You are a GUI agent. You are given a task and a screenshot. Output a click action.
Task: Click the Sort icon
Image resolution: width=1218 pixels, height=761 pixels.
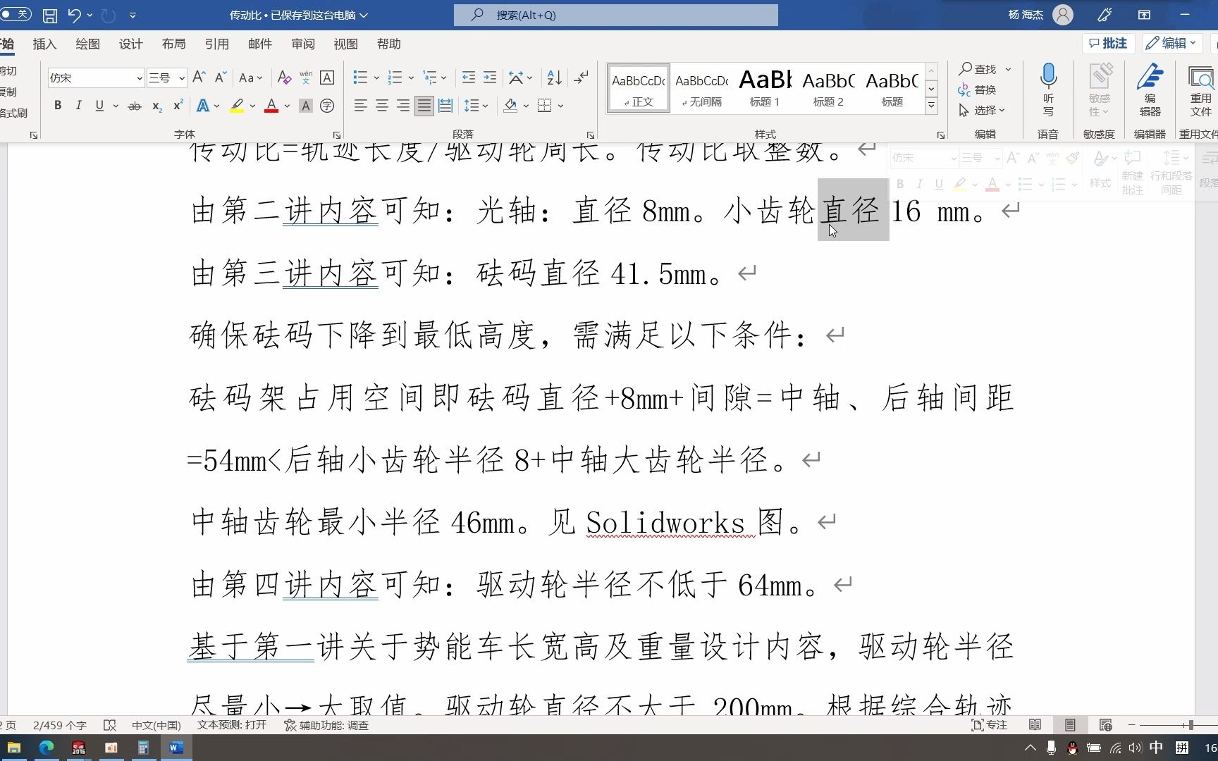pyautogui.click(x=555, y=78)
